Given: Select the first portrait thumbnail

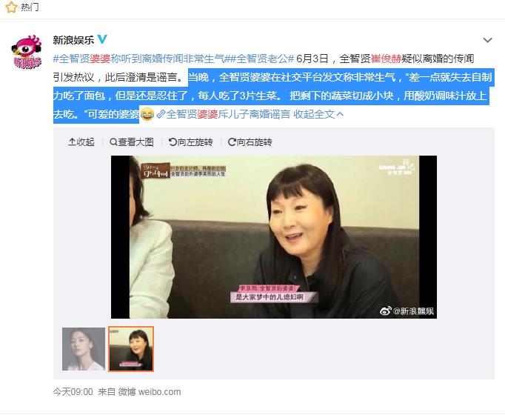Looking at the screenshot, I should (84, 349).
